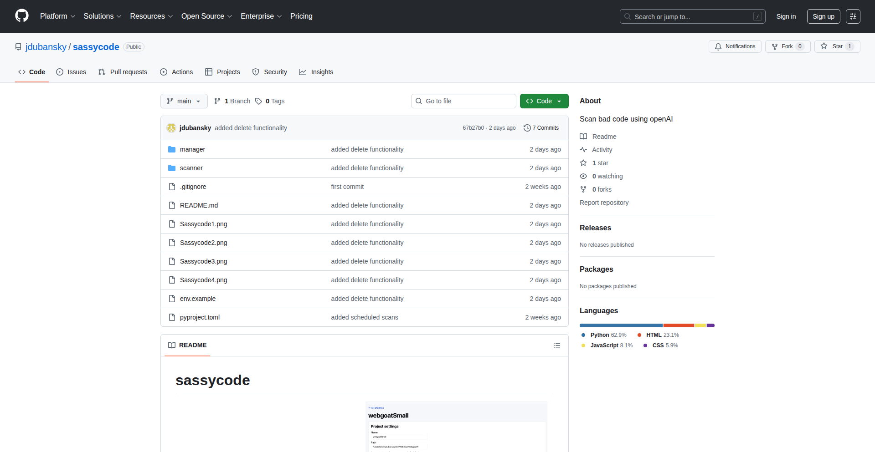The image size is (875, 452).
Task: Open the README outline list icon
Action: pyautogui.click(x=556, y=345)
